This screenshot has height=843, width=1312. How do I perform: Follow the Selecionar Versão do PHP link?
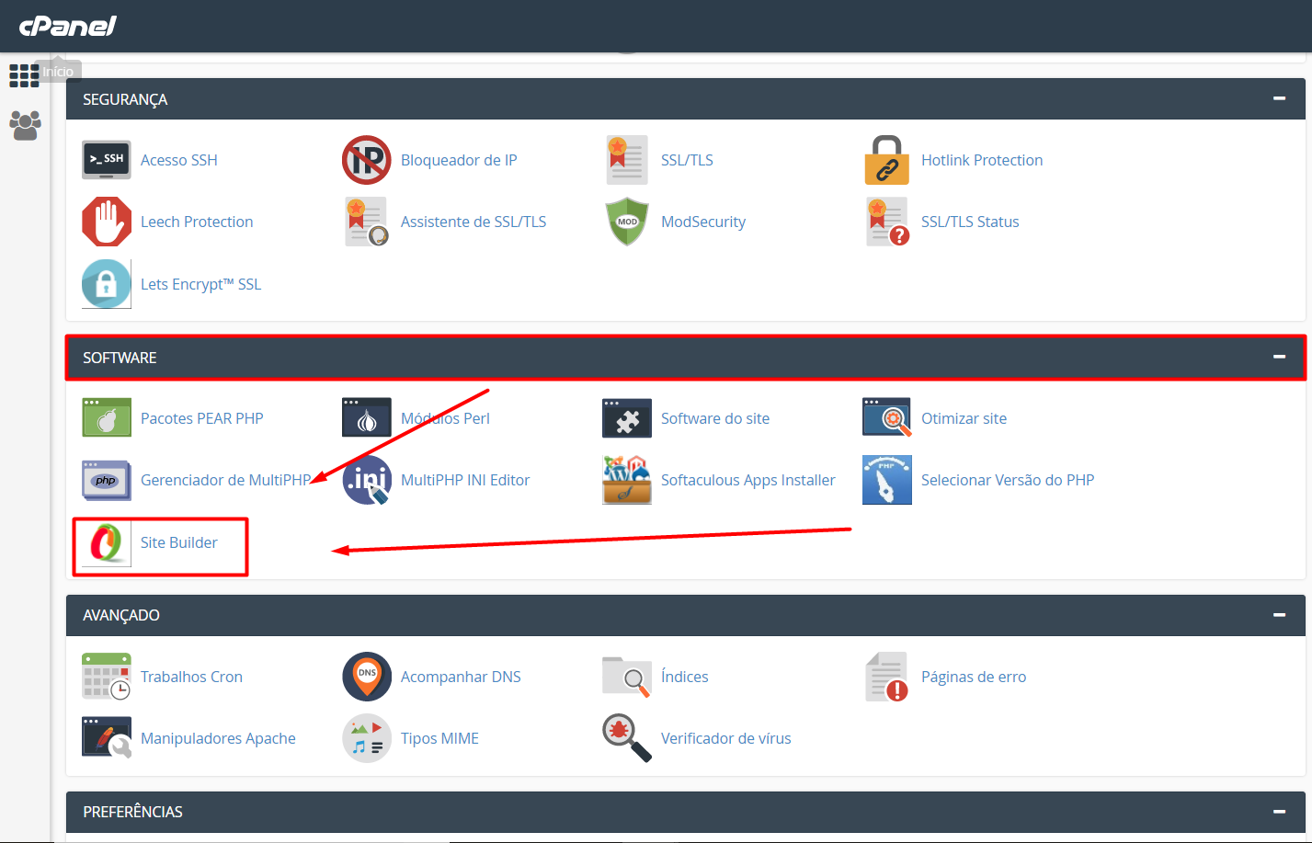pyautogui.click(x=1008, y=480)
